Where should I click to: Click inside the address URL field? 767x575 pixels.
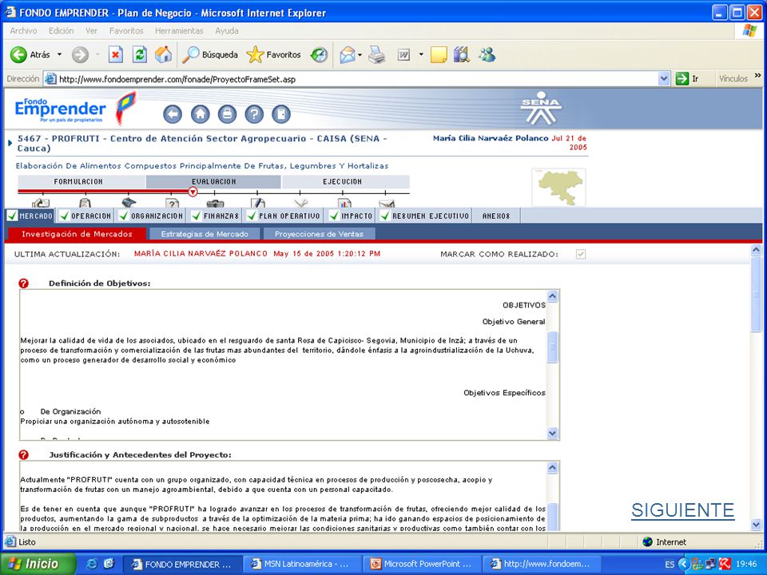click(x=351, y=79)
